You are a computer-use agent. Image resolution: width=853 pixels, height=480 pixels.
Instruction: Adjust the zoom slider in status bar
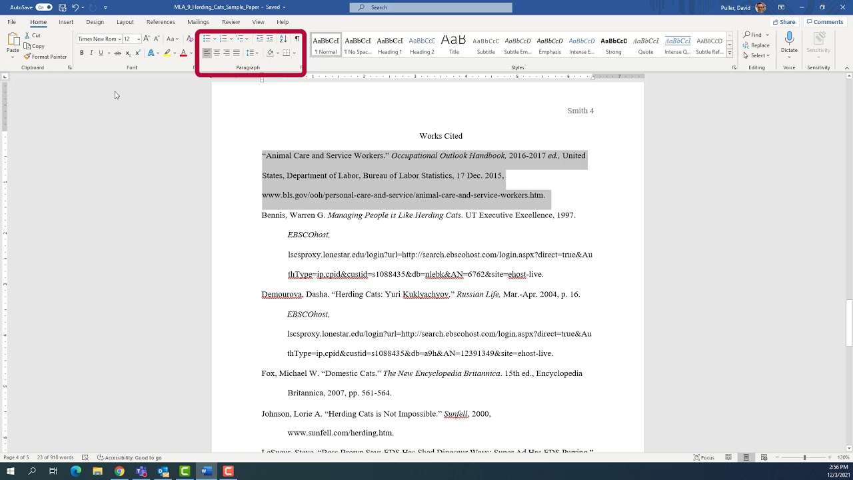(804, 457)
